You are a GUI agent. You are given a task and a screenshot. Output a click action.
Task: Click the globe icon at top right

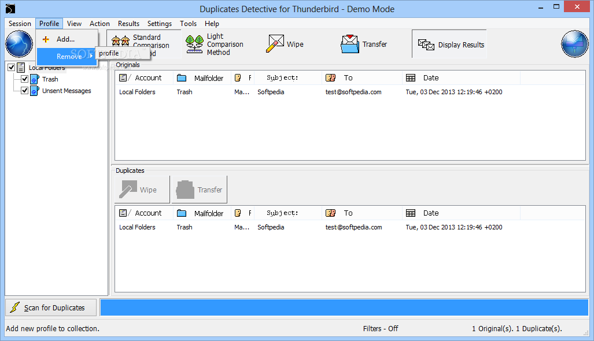575,45
